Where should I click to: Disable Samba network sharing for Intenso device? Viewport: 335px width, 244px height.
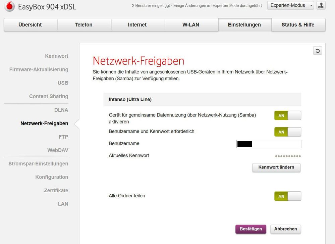[x=288, y=115]
